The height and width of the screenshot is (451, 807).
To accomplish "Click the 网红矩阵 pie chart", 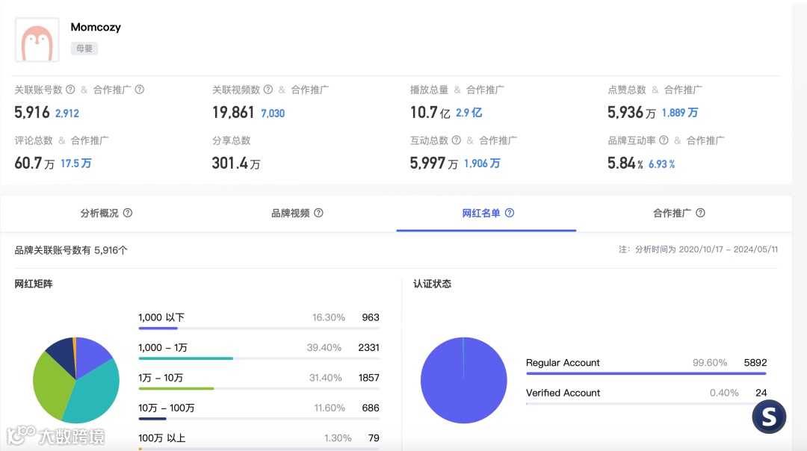I will coord(76,380).
